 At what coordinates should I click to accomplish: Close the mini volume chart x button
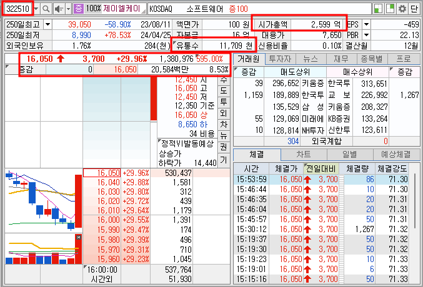pos(79,237)
